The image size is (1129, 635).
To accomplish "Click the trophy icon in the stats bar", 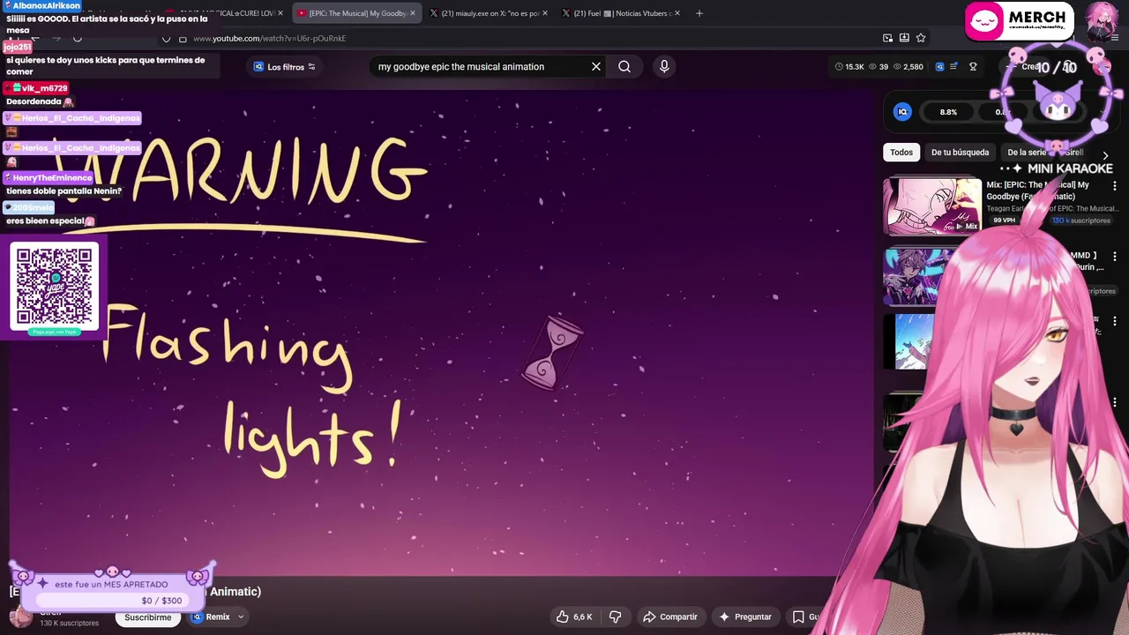I will click(x=973, y=67).
